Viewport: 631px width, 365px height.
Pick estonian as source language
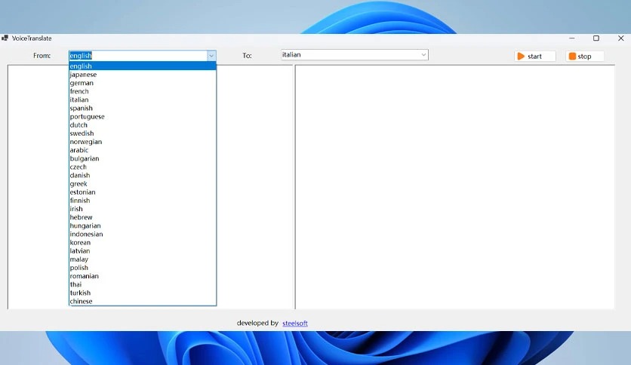(x=143, y=192)
